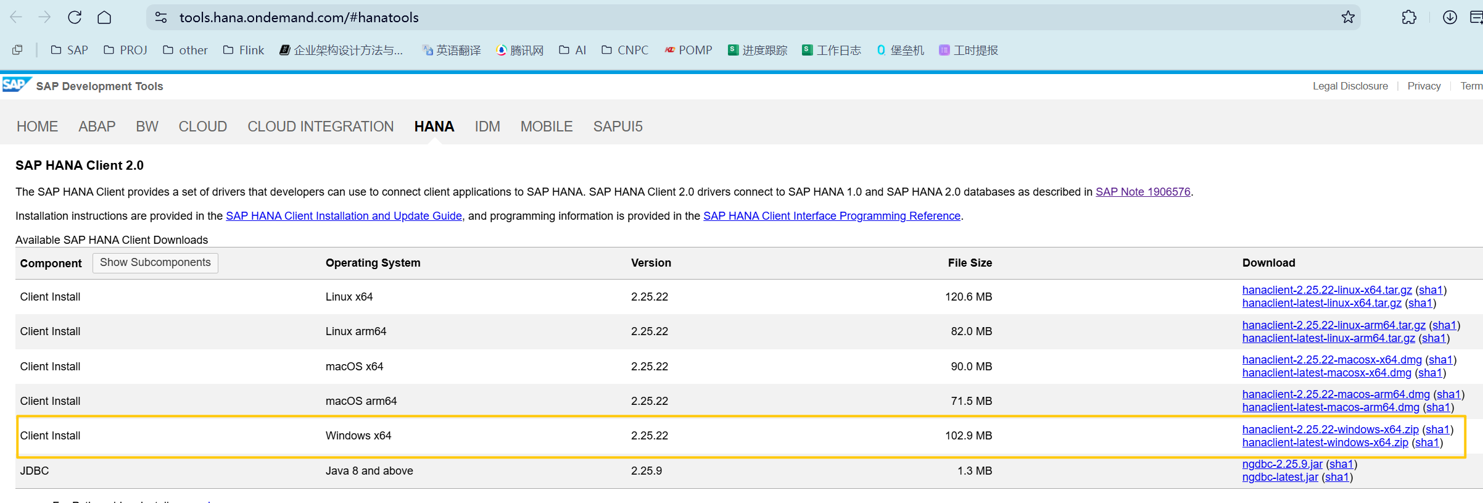Open SAP Note 1906576 link
The height and width of the screenshot is (503, 1483).
tap(1143, 192)
